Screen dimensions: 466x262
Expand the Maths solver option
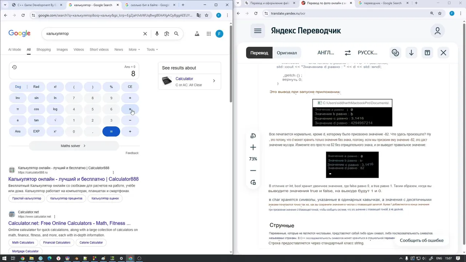74,146
